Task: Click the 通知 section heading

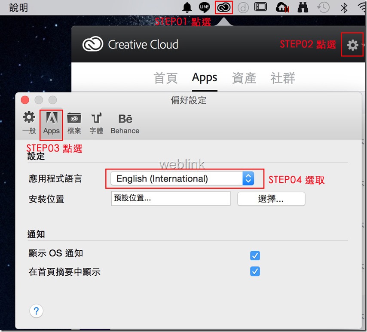Action: click(36, 234)
